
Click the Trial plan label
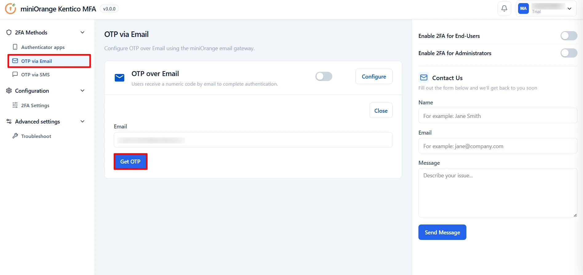tap(536, 12)
